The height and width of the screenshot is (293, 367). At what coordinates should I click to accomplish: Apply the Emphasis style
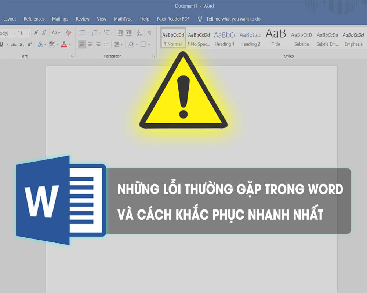(353, 38)
